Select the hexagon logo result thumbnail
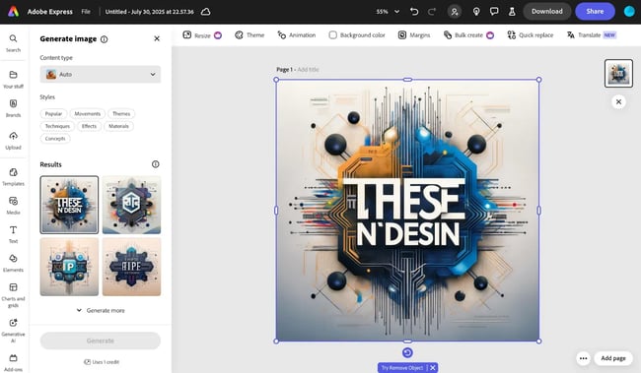The width and height of the screenshot is (641, 373). pyautogui.click(x=131, y=205)
